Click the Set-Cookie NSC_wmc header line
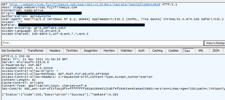Image resolution: width=225 pixels, height=100 pixels. tap(113, 89)
